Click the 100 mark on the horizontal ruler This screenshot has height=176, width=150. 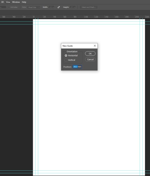(x=86, y=17)
